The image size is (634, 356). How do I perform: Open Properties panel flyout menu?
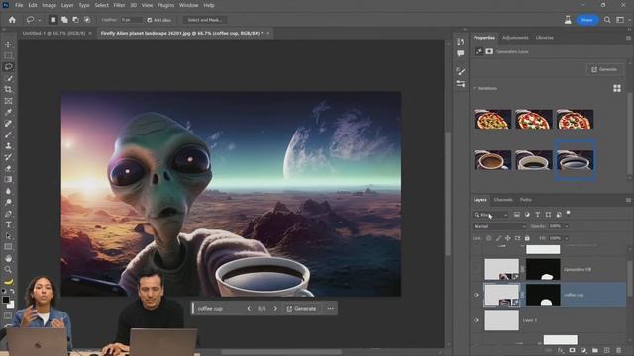tap(628, 38)
